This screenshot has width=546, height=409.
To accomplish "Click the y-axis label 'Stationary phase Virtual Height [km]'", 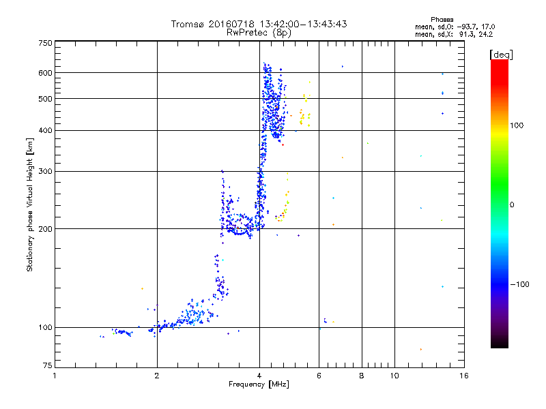I will point(30,204).
